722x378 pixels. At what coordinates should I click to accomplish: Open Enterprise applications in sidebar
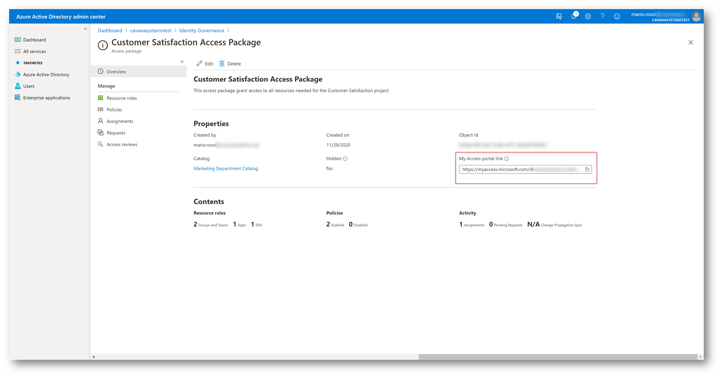tap(46, 98)
